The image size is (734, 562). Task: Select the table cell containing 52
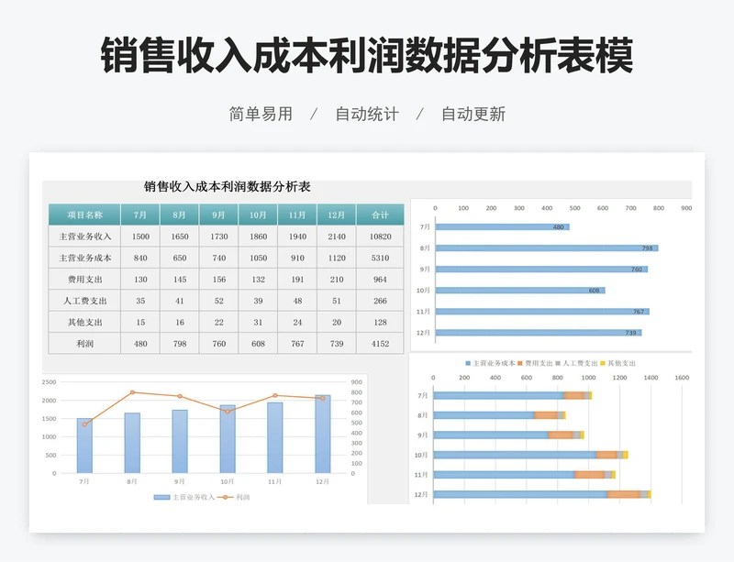(x=219, y=301)
